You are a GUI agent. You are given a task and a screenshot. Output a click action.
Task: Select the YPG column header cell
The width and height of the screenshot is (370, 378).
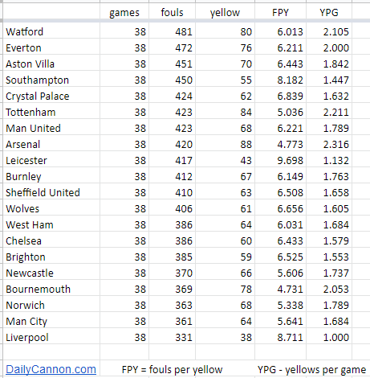tap(329, 12)
